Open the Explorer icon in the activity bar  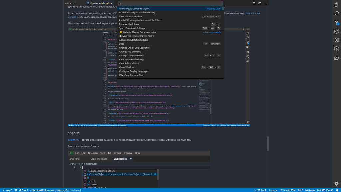[336, 5]
